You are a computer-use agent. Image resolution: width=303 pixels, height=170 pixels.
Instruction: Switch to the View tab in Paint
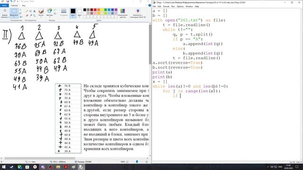pos(24,5)
